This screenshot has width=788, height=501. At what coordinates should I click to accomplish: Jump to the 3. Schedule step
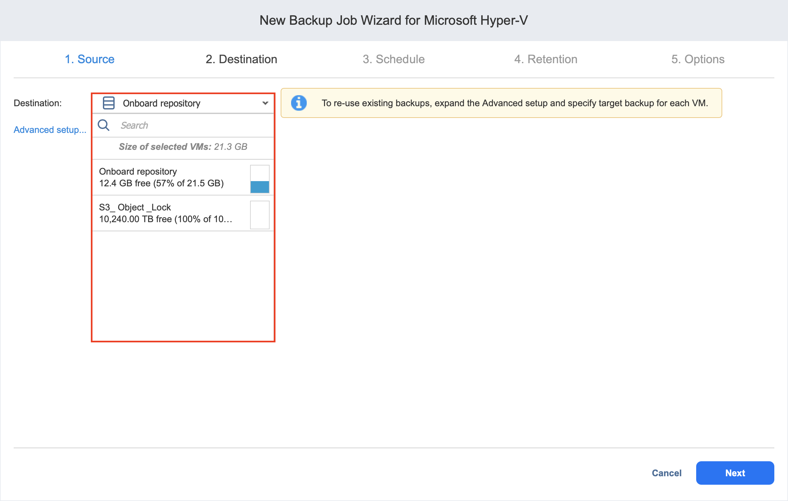click(393, 59)
